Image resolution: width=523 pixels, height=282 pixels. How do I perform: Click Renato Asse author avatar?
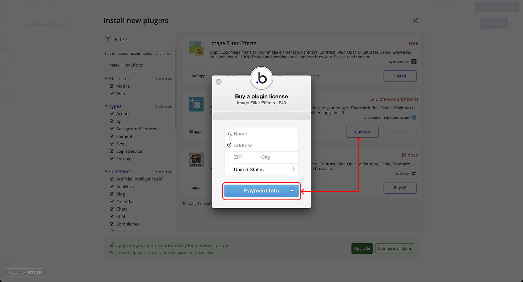pyautogui.click(x=414, y=62)
